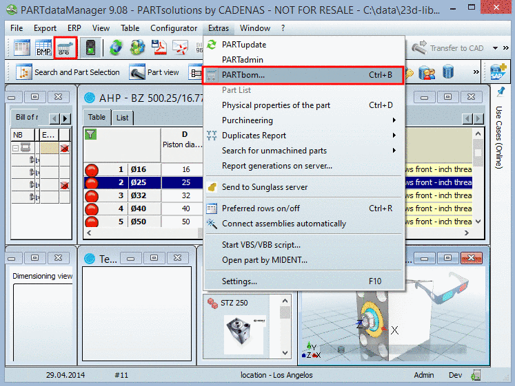
Task: Click the pushpin icon above Use Cases
Action: pos(501,92)
